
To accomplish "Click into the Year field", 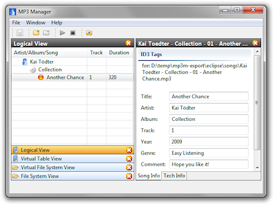I will pyautogui.click(x=209, y=142).
